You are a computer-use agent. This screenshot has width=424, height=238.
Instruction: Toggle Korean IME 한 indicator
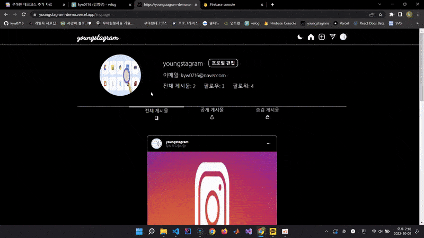click(364, 232)
